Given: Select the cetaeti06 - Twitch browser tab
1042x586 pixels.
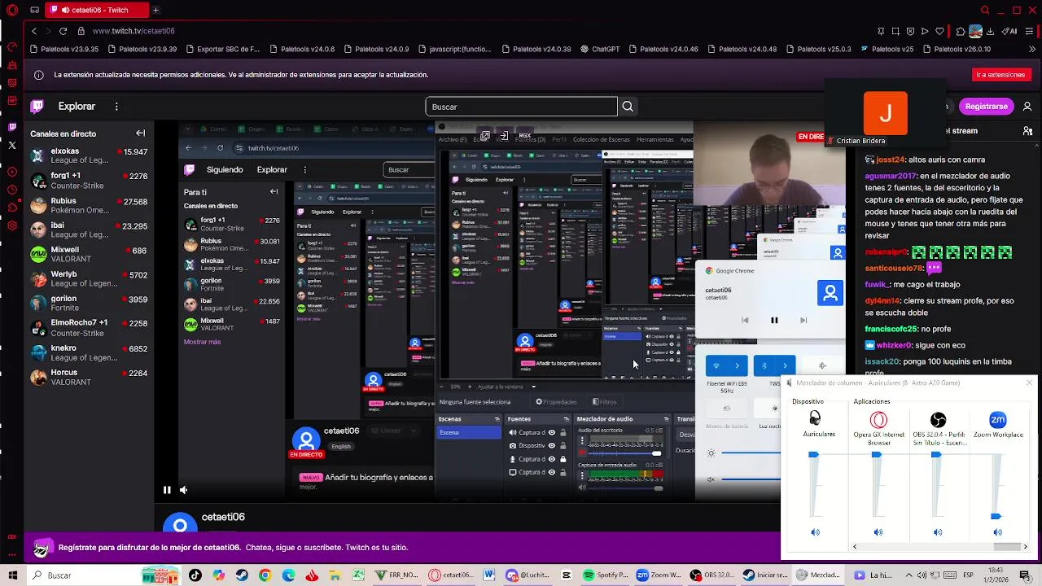Looking at the screenshot, I should pos(97,10).
